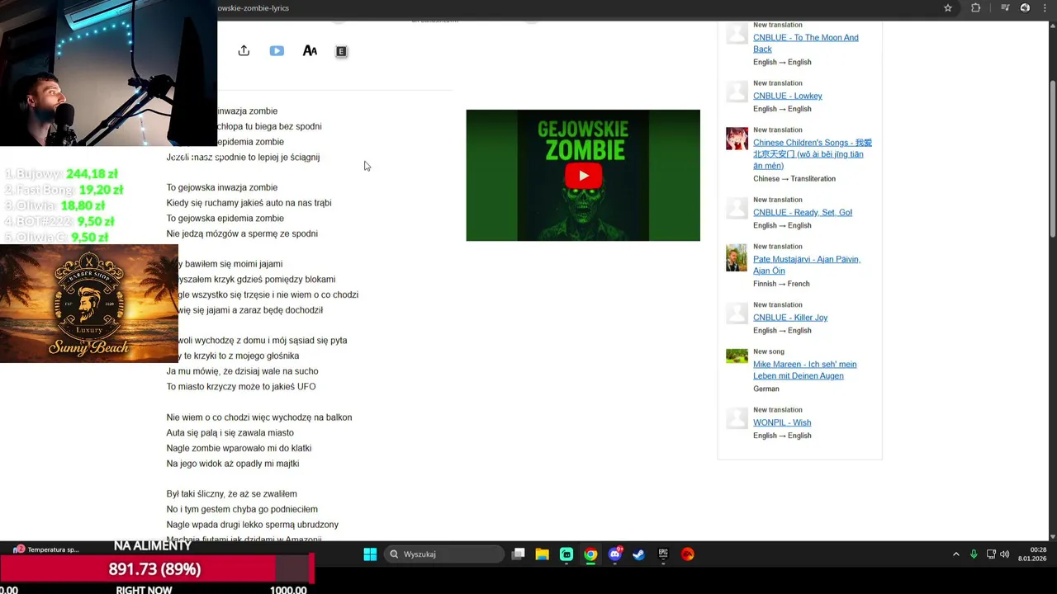Click the Sunny Beach Barber Shop overlay logo
1057x594 pixels.
point(89,304)
